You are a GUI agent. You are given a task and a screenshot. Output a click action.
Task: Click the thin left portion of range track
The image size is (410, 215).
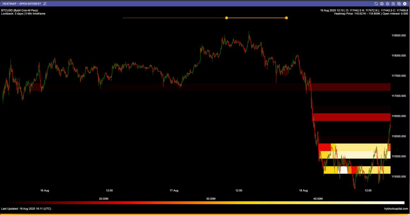173,18
